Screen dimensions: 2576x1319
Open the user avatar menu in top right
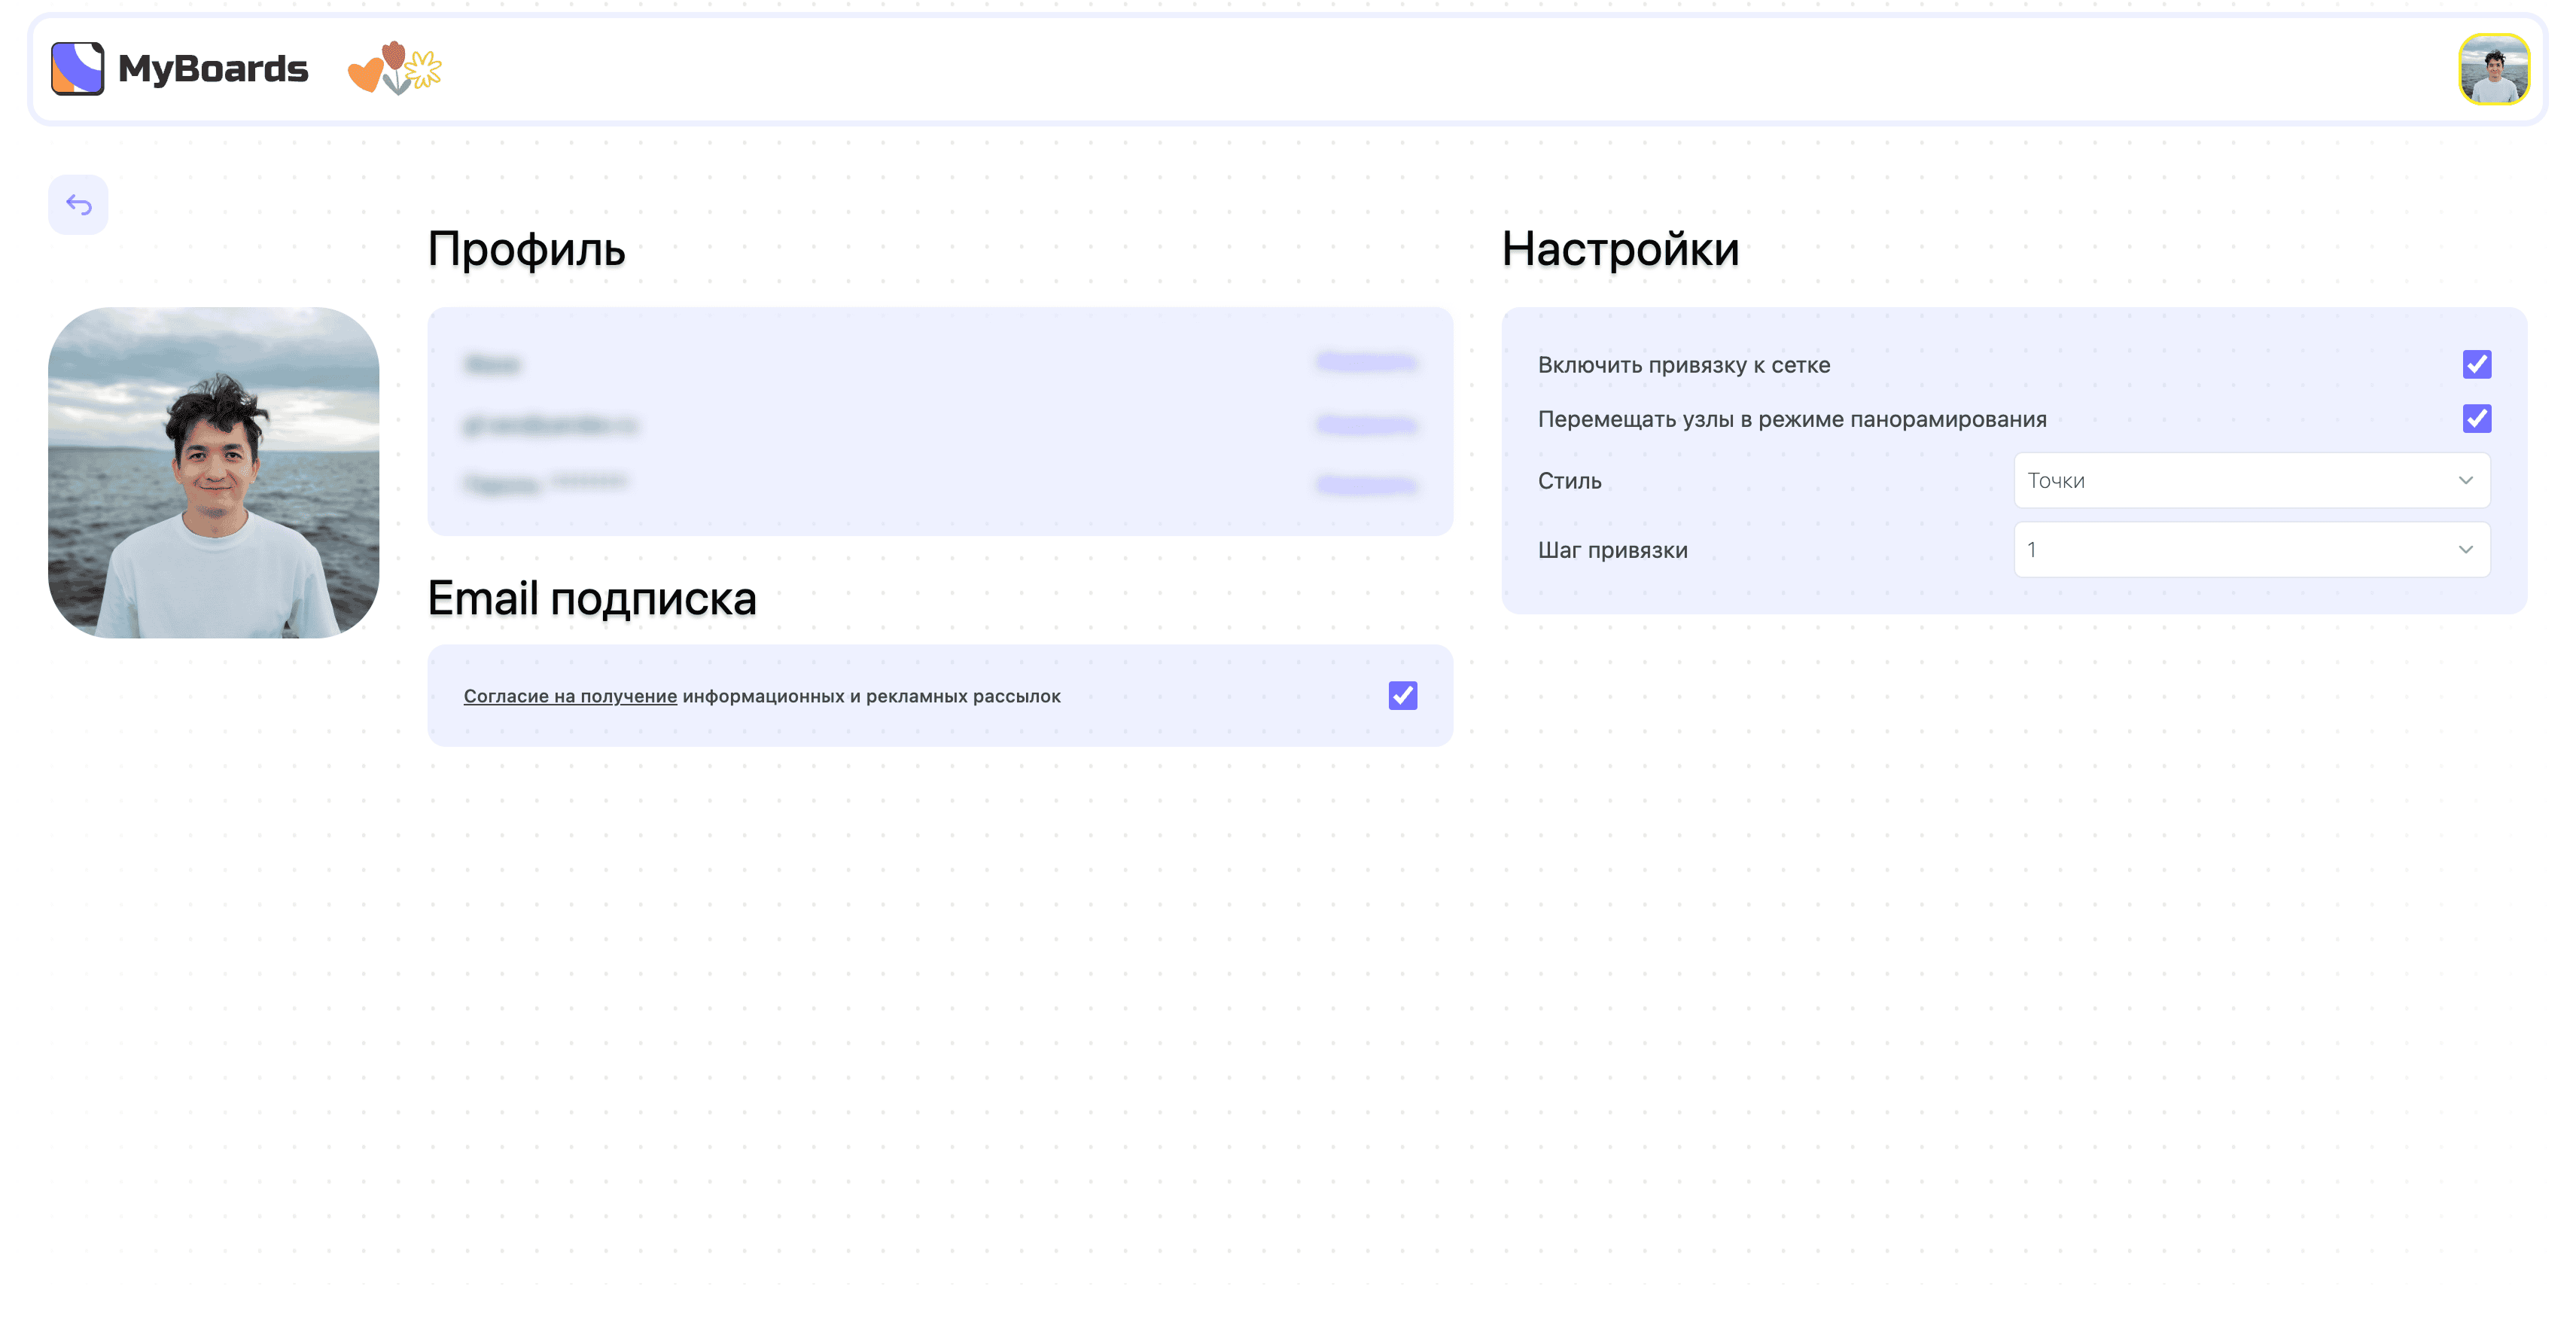click(2494, 69)
